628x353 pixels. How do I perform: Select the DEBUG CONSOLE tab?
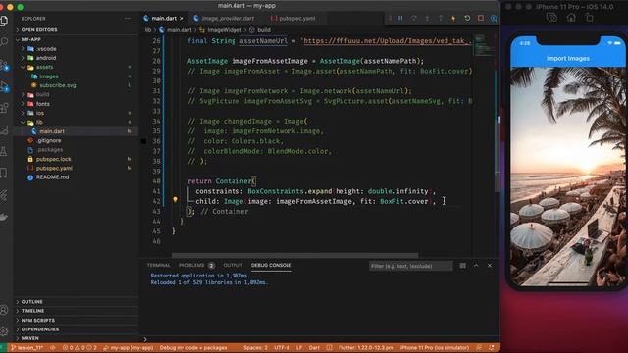pyautogui.click(x=271, y=266)
